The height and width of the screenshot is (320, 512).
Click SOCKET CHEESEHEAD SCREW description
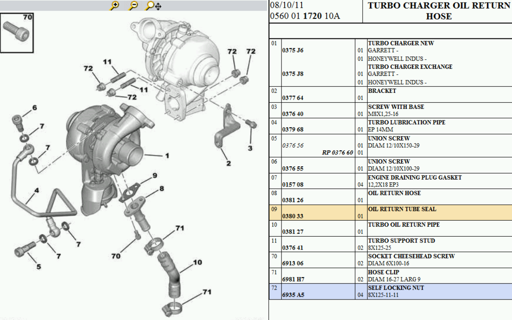click(x=411, y=256)
